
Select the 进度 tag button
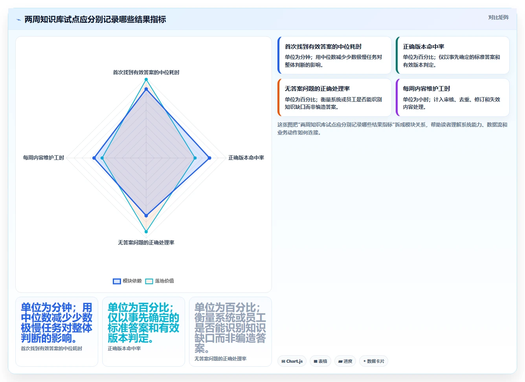coord(345,361)
